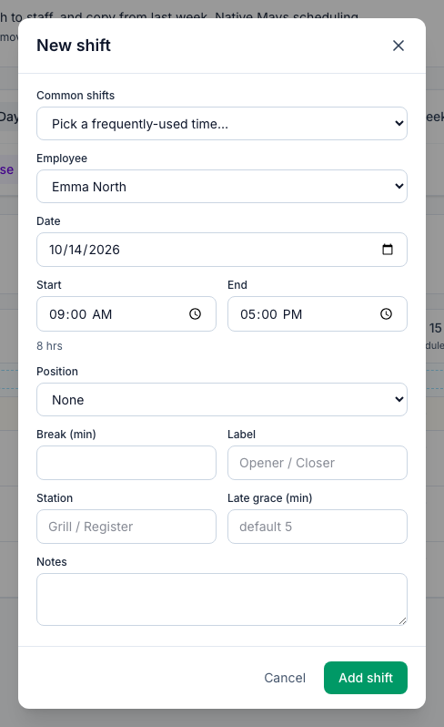Screen dimensions: 444x727
Task: Open the Position dropdown set to None
Action: coord(222,399)
